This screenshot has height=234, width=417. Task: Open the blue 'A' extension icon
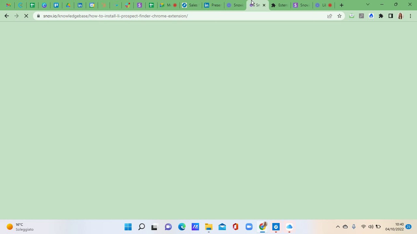371,16
